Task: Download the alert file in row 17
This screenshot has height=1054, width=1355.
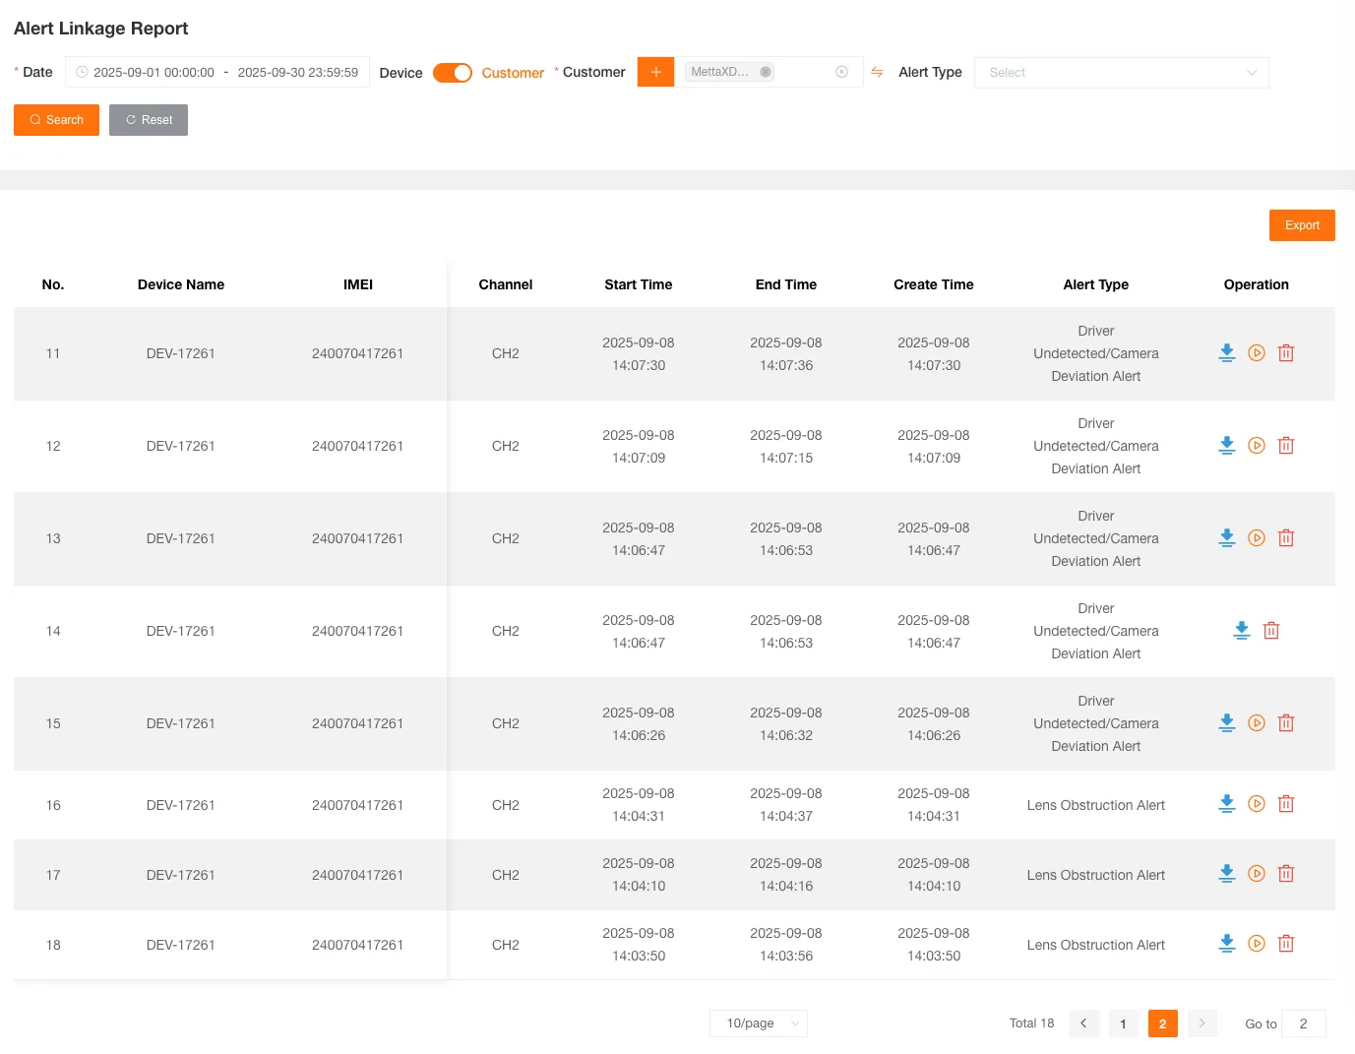Action: coord(1226,874)
